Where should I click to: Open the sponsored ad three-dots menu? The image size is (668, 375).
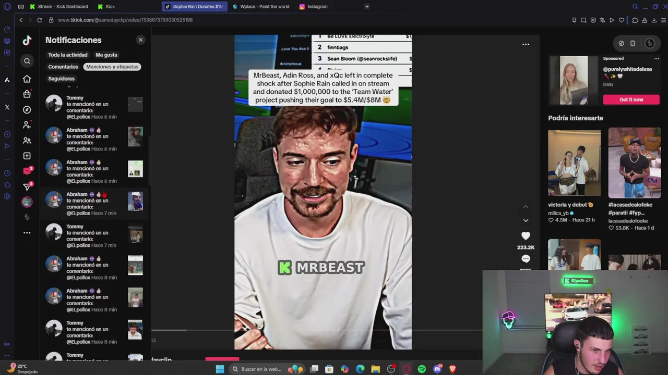click(657, 58)
